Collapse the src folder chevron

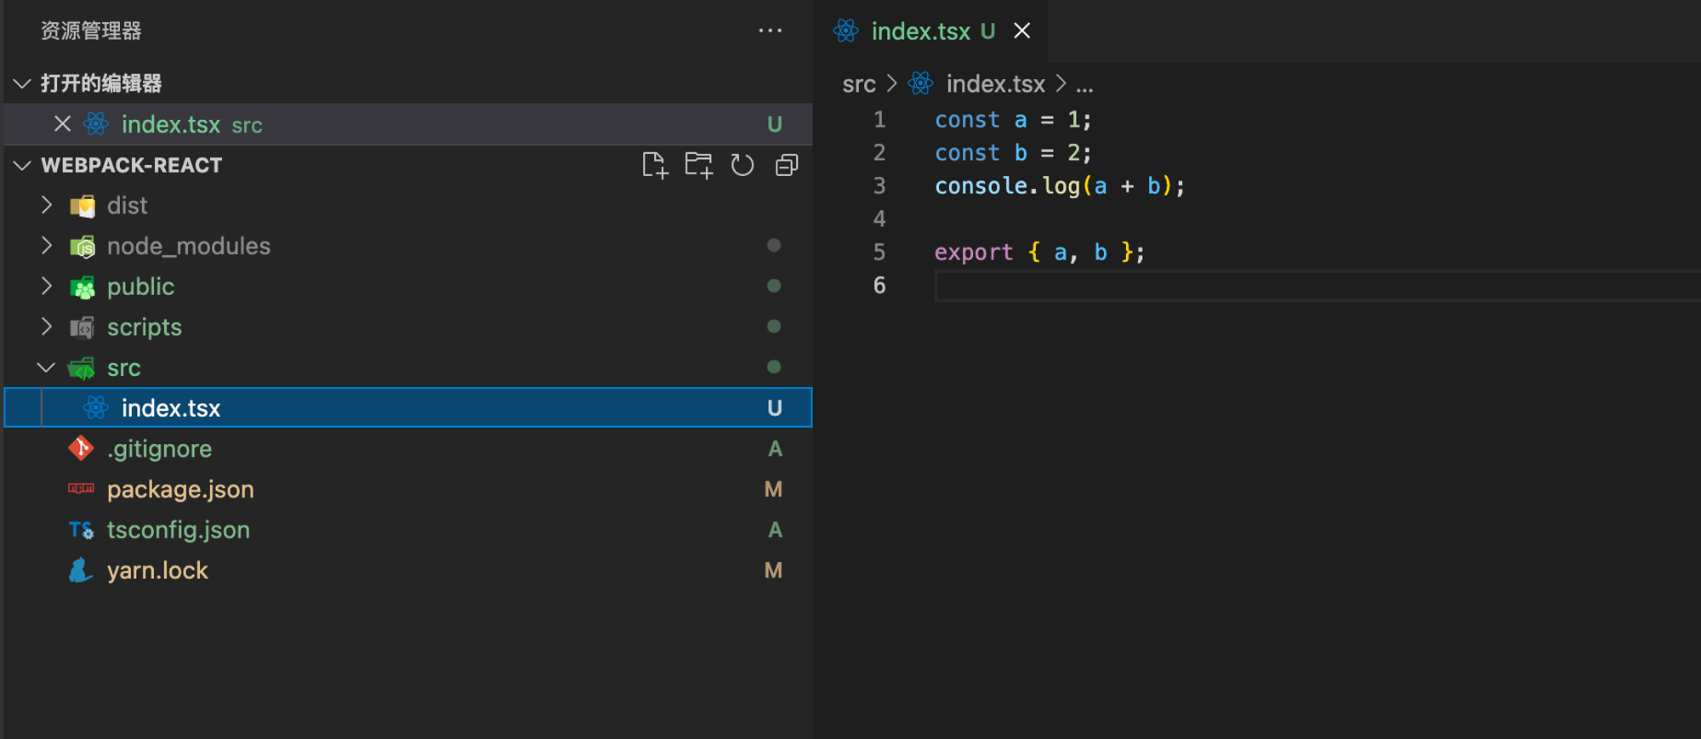(x=47, y=367)
